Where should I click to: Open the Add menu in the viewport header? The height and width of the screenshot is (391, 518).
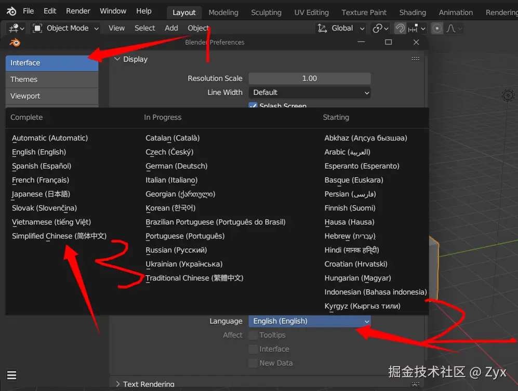click(171, 29)
